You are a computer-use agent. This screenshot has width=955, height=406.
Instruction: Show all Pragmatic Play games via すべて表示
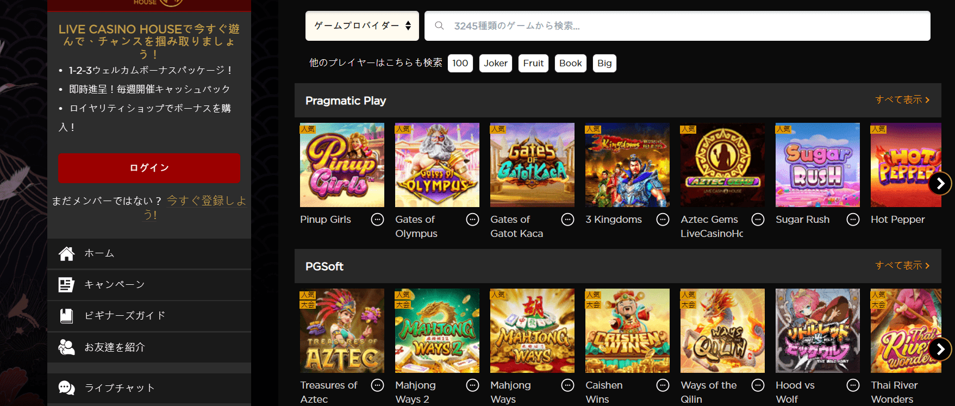[902, 100]
